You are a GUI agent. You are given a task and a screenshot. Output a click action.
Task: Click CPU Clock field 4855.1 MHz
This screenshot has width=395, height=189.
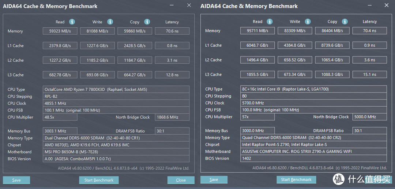click(116, 103)
